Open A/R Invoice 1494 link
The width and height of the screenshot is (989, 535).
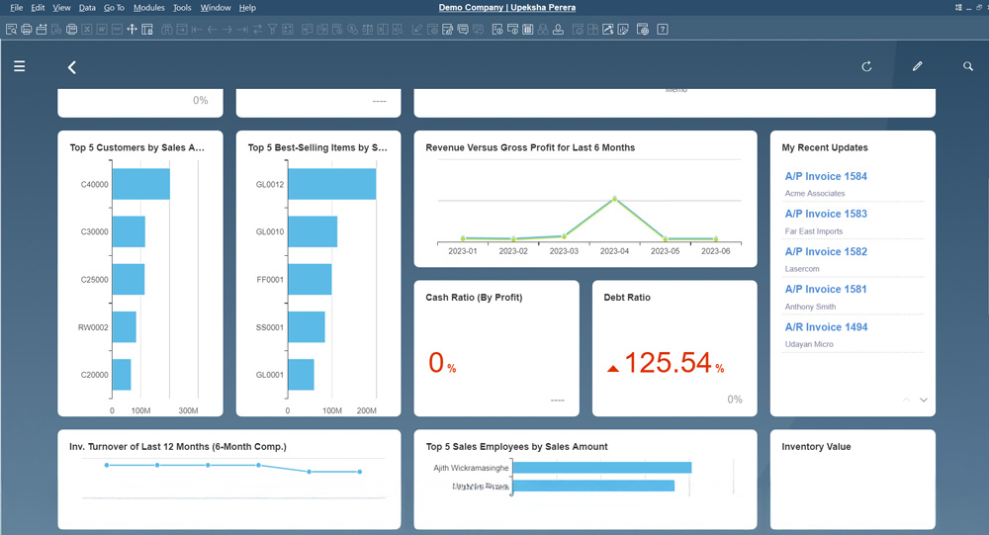pos(826,326)
